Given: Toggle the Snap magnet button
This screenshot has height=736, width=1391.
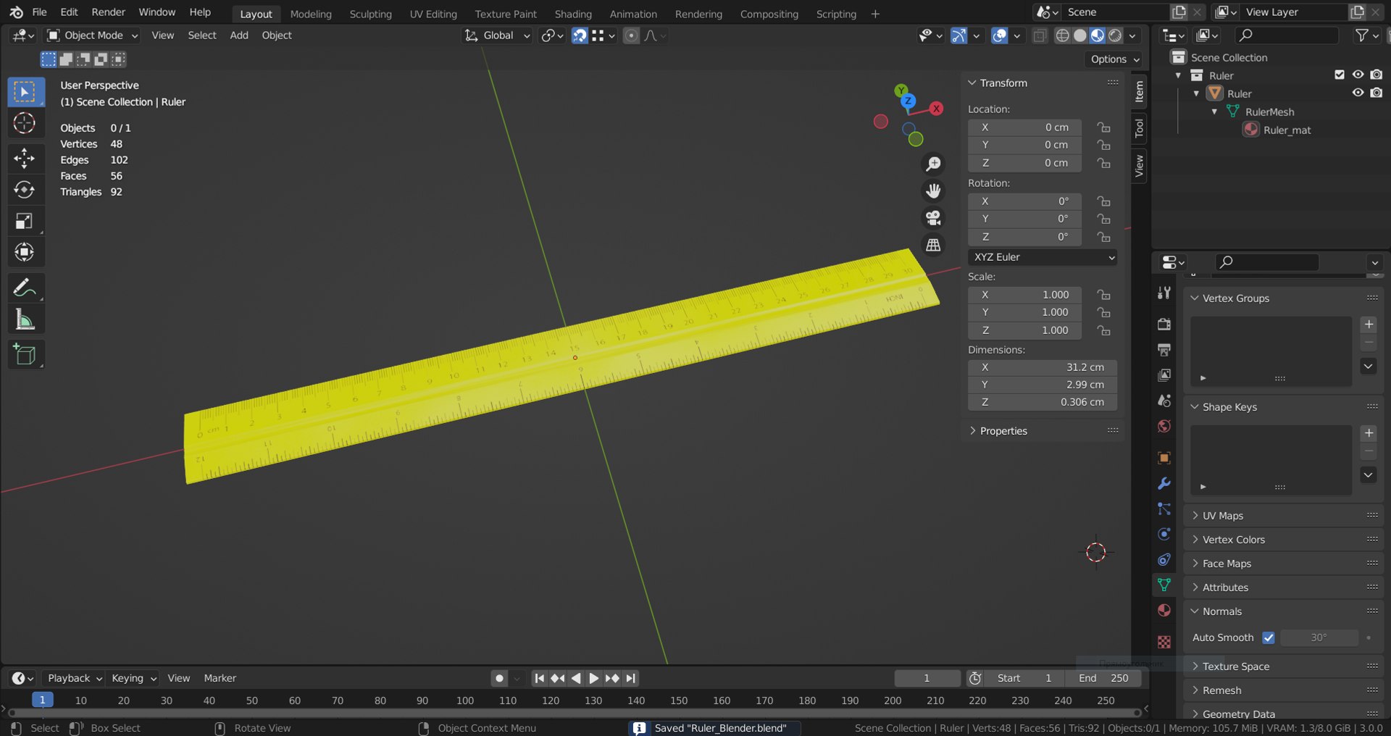Looking at the screenshot, I should coord(580,35).
